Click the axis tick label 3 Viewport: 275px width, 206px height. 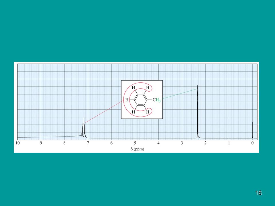pyautogui.click(x=182, y=143)
